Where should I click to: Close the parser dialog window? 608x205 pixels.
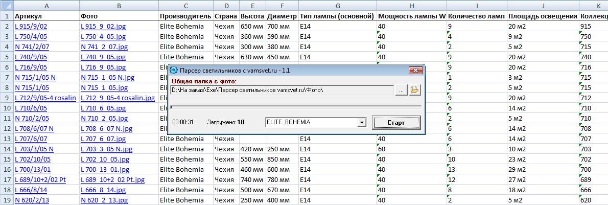[x=415, y=70]
